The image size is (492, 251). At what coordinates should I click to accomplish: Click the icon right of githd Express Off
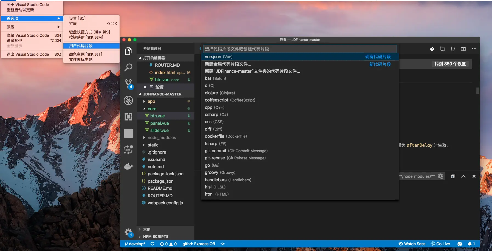click(222, 244)
